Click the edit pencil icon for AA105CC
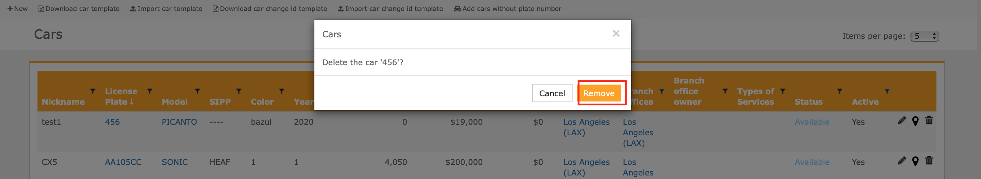Screen dimensions: 981x179 pyautogui.click(x=901, y=161)
